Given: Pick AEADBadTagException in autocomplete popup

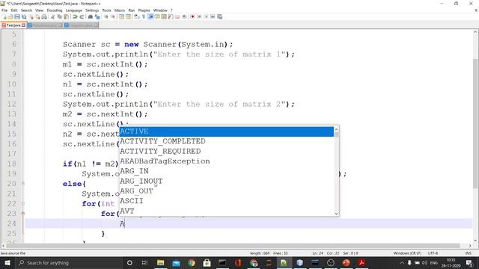Looking at the screenshot, I should tap(226, 161).
